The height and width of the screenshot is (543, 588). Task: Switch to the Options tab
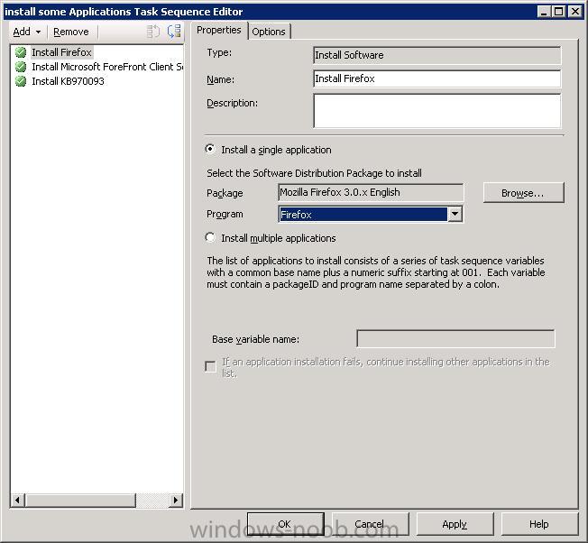[x=269, y=32]
